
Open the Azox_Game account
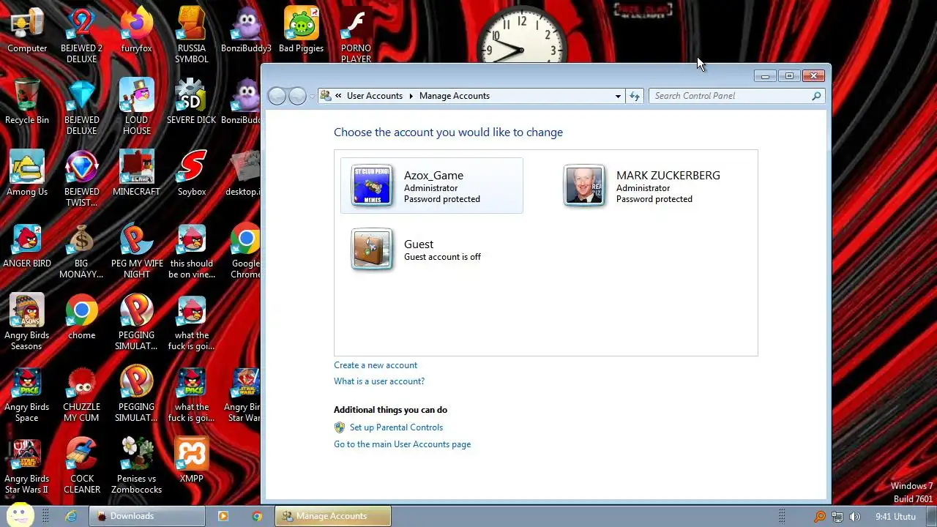[432, 186]
